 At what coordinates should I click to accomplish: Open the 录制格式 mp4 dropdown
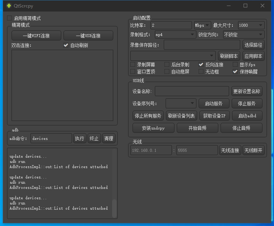coord(175,35)
